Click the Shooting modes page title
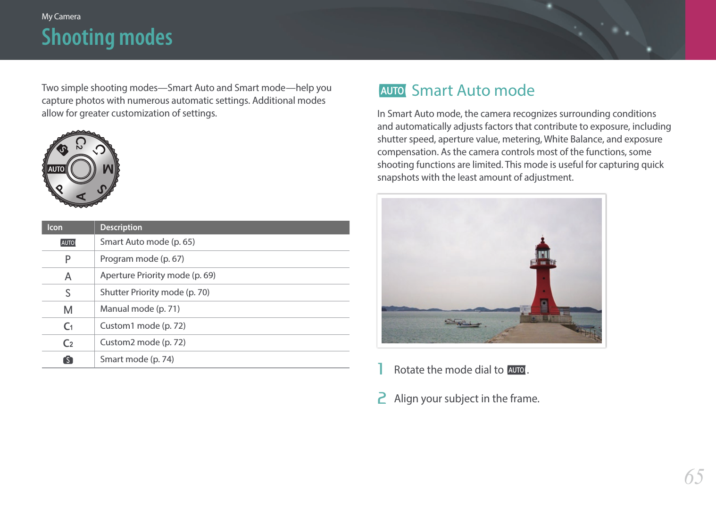This screenshot has width=716, height=507. pos(107,37)
